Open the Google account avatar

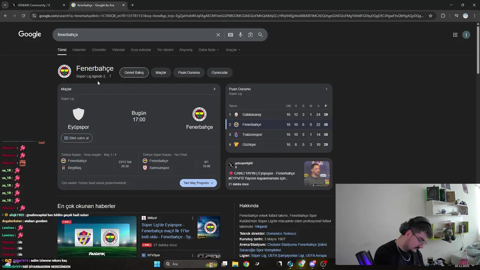coord(466,34)
